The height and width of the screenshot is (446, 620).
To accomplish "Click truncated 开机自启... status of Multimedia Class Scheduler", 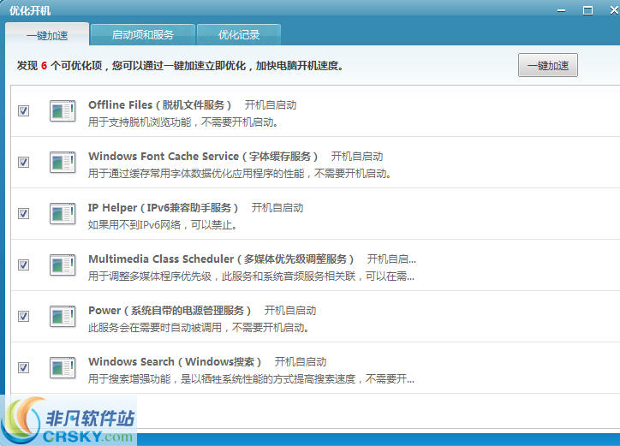I will pos(391,259).
